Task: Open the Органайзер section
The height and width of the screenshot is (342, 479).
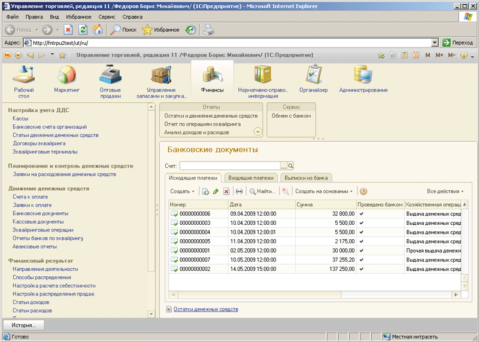Action: pyautogui.click(x=313, y=79)
